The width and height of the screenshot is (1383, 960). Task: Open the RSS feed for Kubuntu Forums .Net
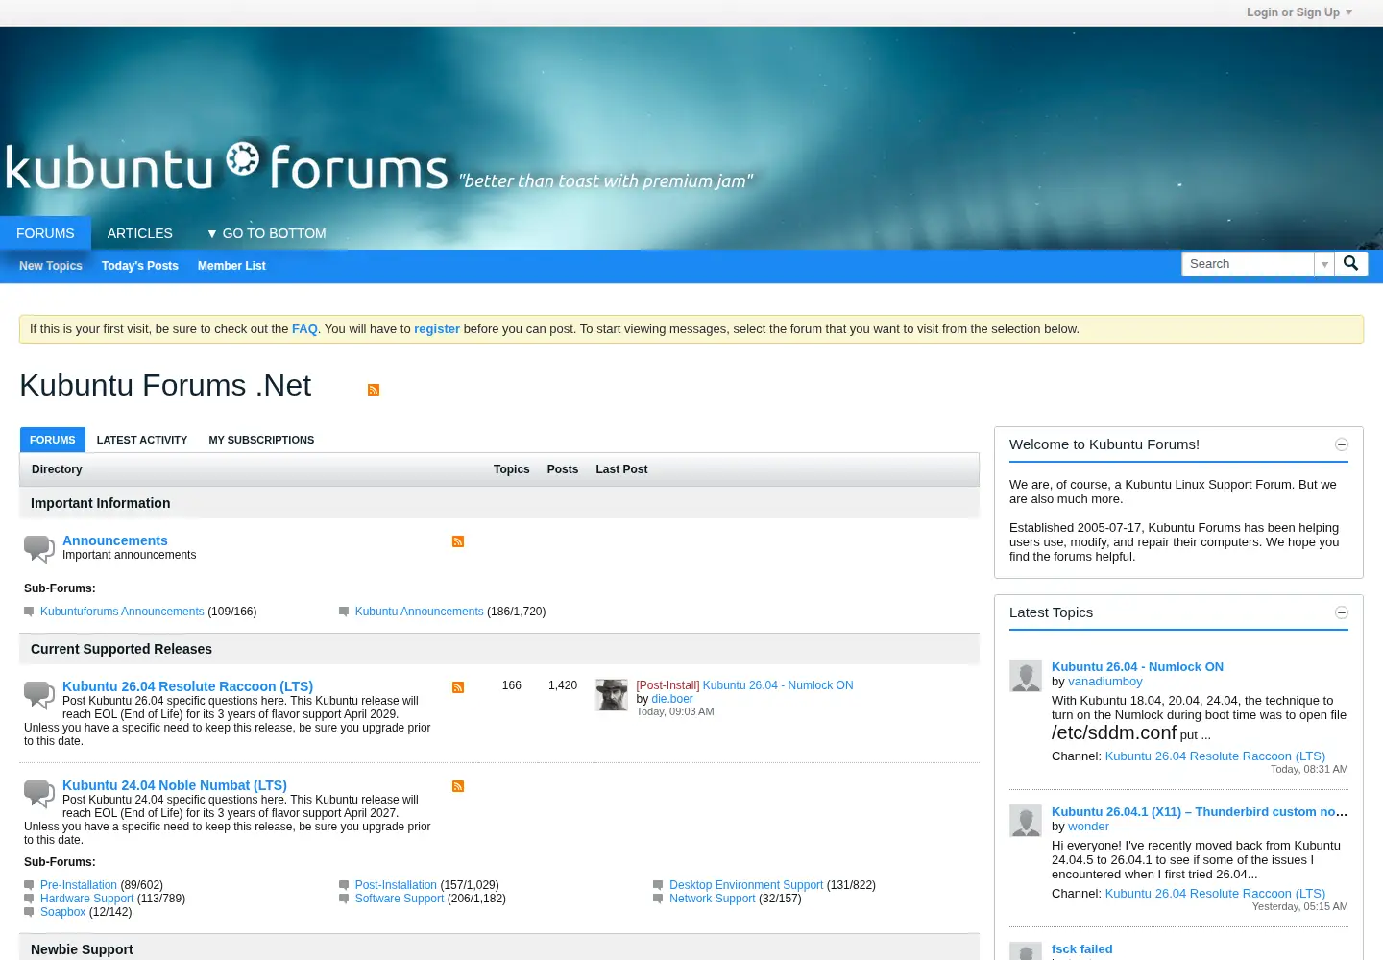tap(374, 390)
